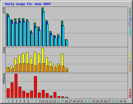This screenshot has height=104, width=133.
Task: Click day label 3 on the axis
Action: coord(16,101)
